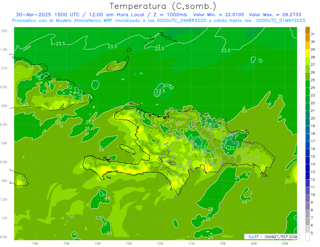320x247 pixels.
Task: Click the dark blue legend band between 13 and 14
Action: coord(307,168)
